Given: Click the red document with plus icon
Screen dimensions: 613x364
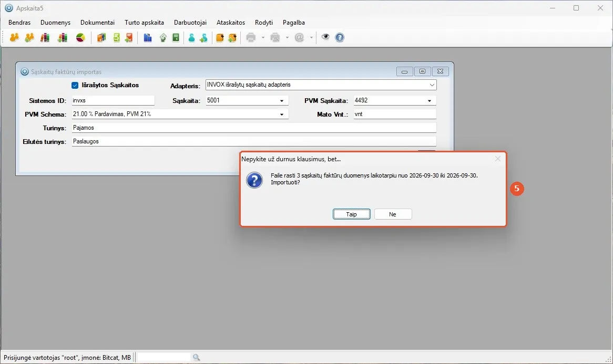Looking at the screenshot, I should point(129,37).
